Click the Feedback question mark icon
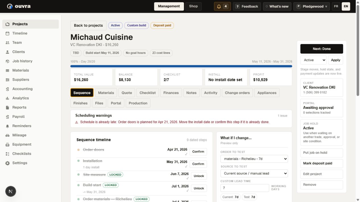Image resolution: width=360 pixels, height=202 pixels. [238, 6]
